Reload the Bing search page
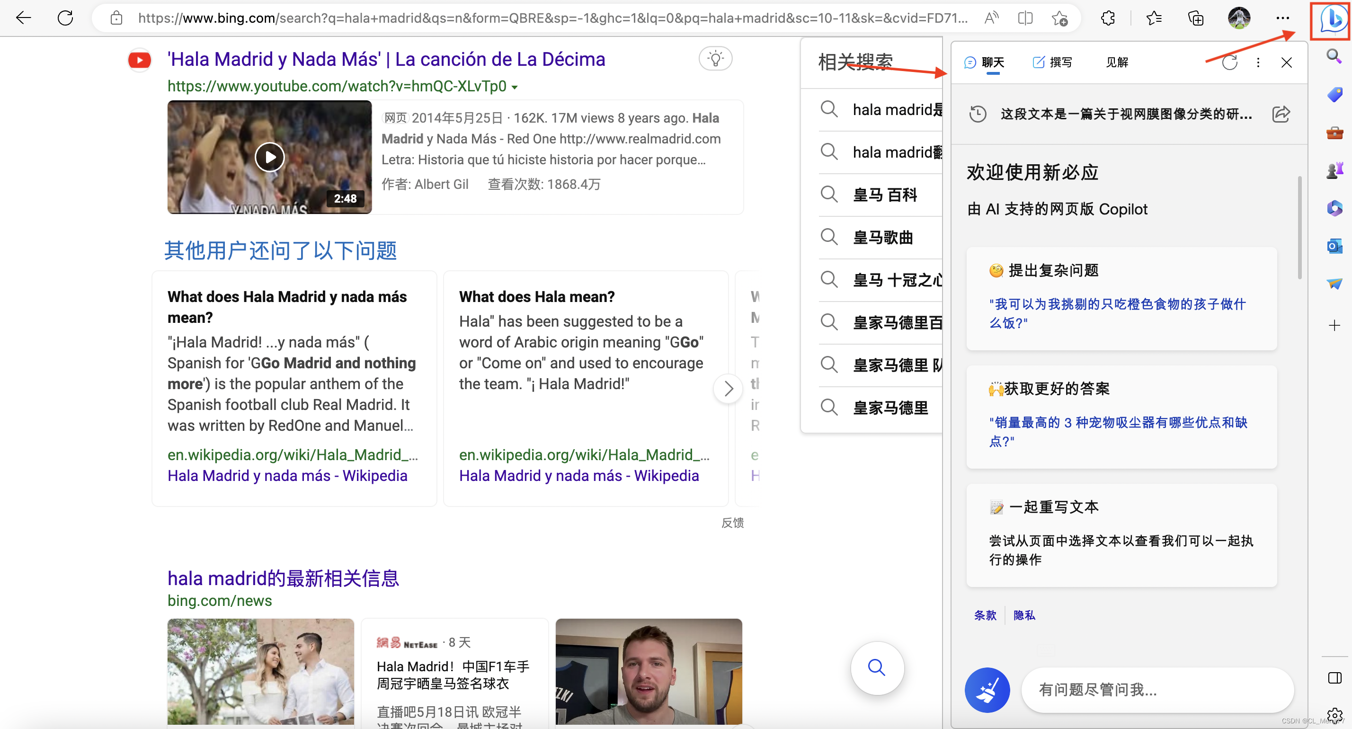This screenshot has height=729, width=1352. 65,18
